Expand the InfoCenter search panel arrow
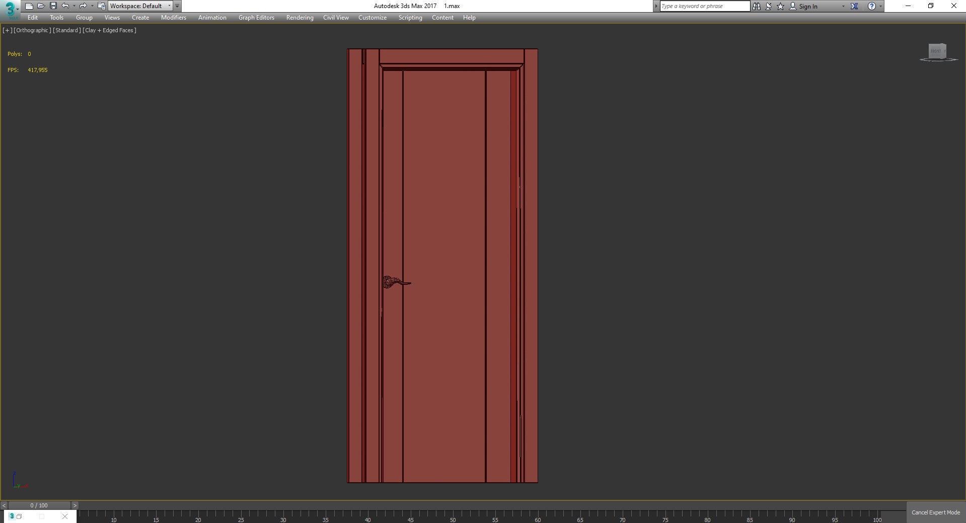The image size is (966, 523). click(x=656, y=6)
